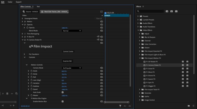Reset the Master parameter

pyautogui.click(x=102, y=95)
